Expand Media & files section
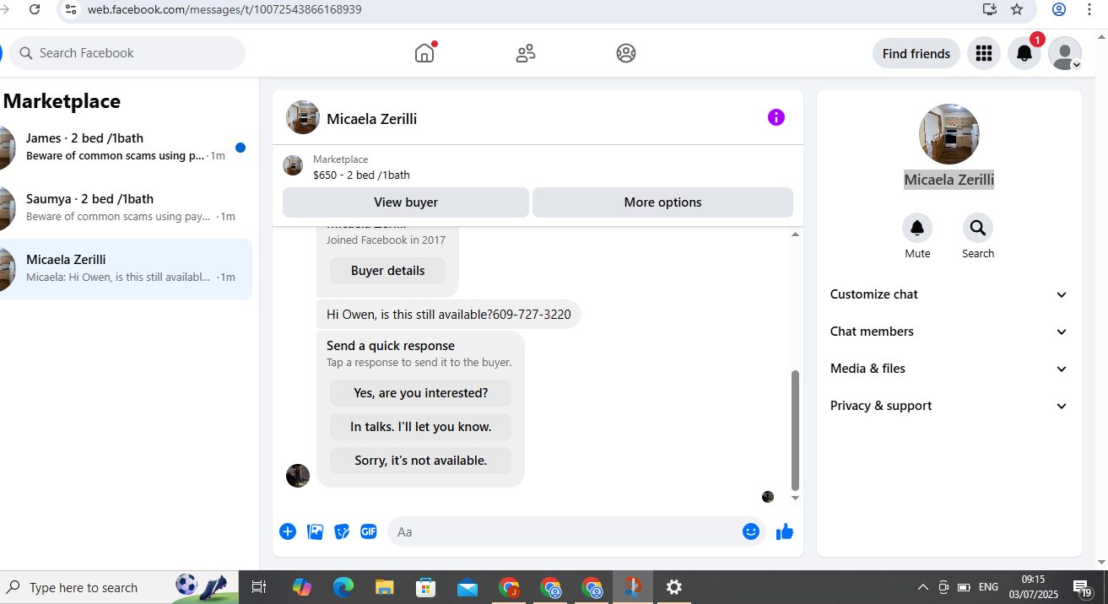Viewport: 1108px width, 604px height. pyautogui.click(x=949, y=369)
